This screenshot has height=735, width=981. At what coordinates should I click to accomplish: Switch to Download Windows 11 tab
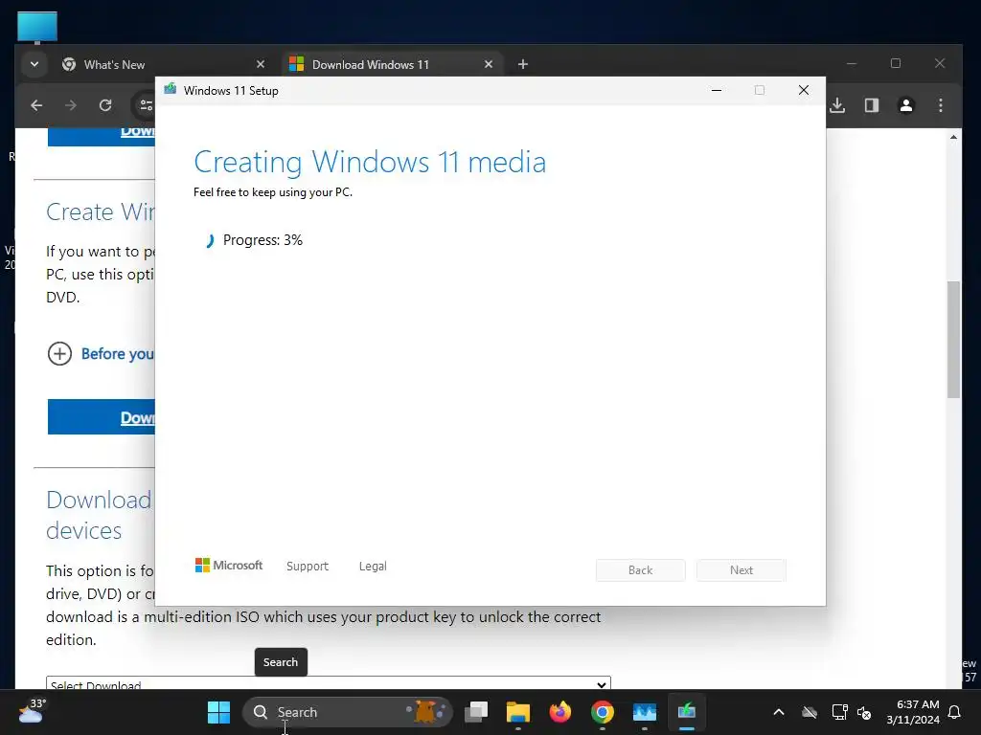[393, 64]
